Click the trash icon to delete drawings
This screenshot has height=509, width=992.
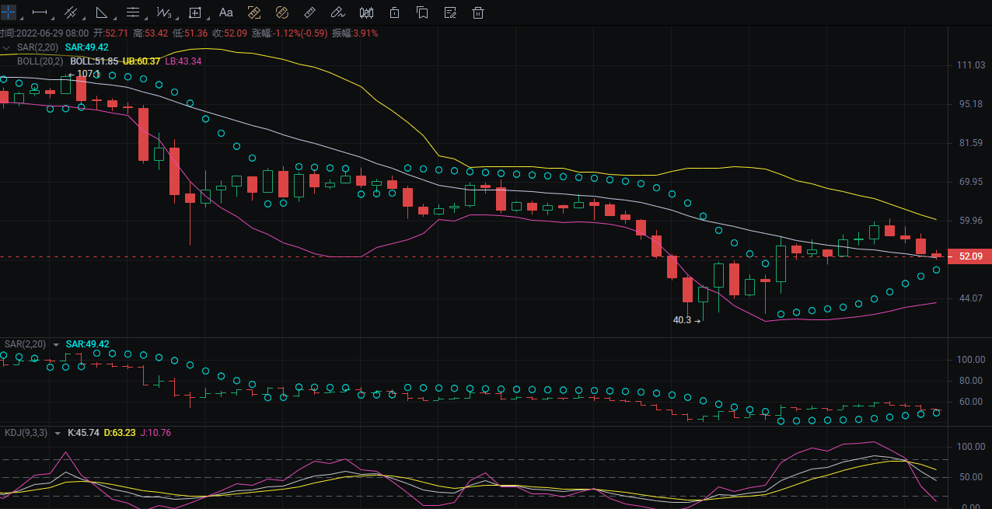pyautogui.click(x=478, y=12)
